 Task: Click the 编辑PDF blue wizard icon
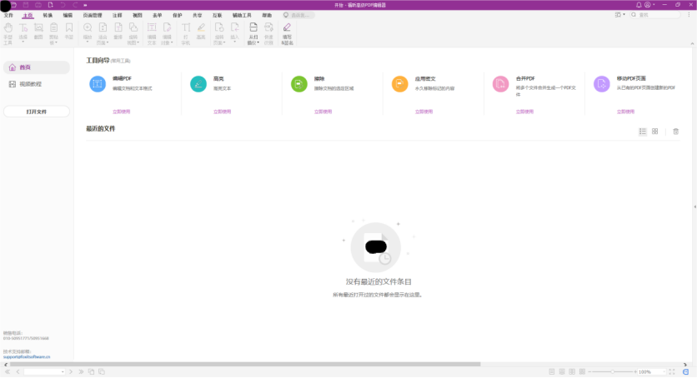[98, 84]
